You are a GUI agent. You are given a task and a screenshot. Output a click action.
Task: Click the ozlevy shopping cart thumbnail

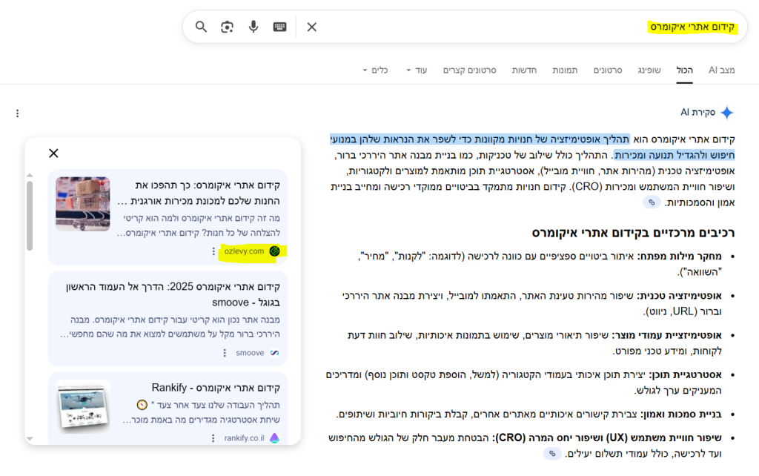tap(83, 204)
